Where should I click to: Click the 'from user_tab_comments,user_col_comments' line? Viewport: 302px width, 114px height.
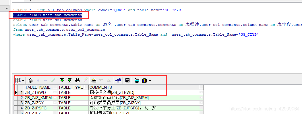[x=59, y=30]
